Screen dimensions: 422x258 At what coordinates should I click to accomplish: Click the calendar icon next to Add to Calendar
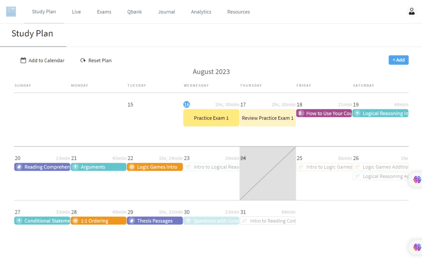tap(23, 60)
